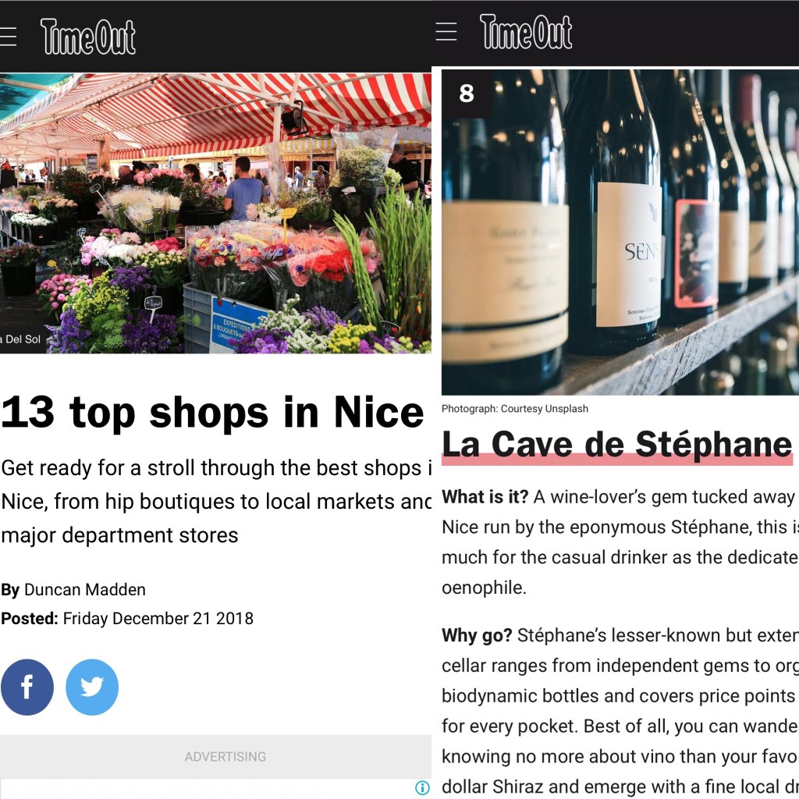Open the wine bottles photo
Screen dimensions: 799x799
(620, 232)
